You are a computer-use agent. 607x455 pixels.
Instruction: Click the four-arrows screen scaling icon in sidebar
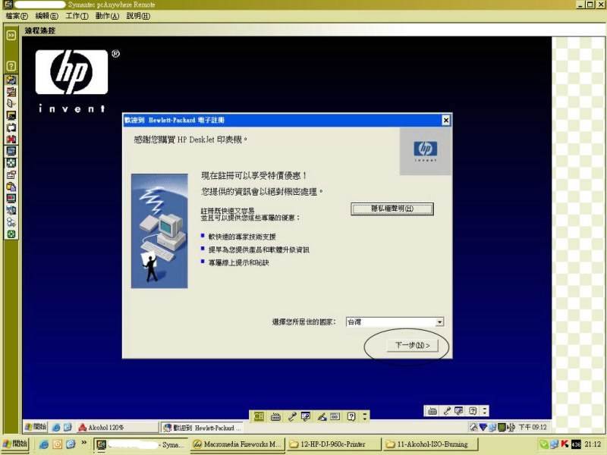[11, 163]
